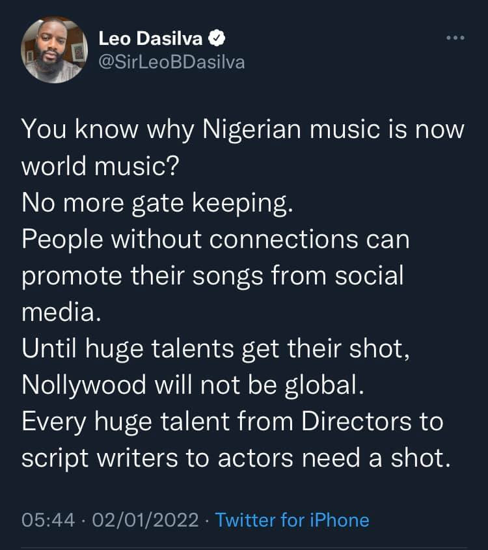The image size is (488, 550).
Task: Click the "world music?" text line
Action: pyautogui.click(x=100, y=167)
